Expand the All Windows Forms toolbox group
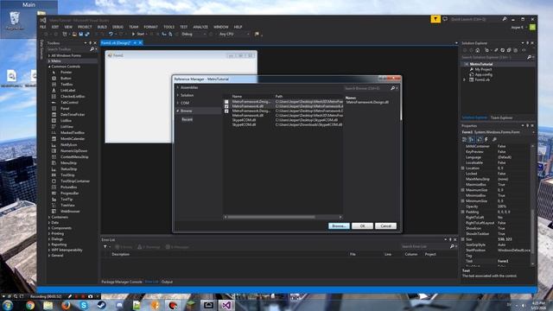Viewport: 553px width, 311px height. pos(49,55)
